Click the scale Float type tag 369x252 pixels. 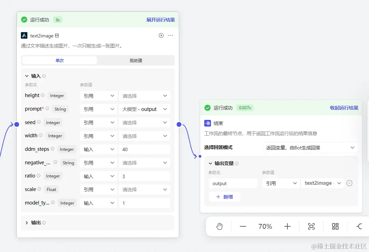tap(51, 189)
